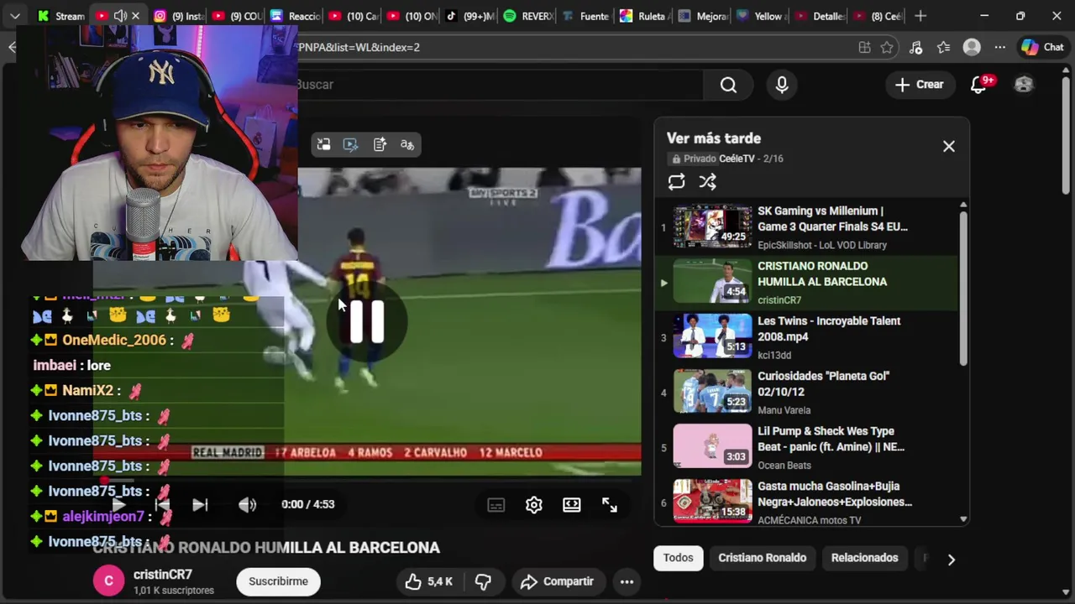Viewport: 1075px width, 604px height.
Task: Select the Todos filter chip
Action: (x=679, y=558)
